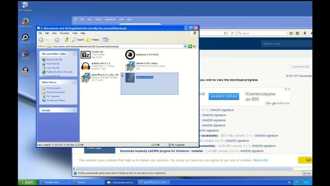Expand the Details panel
The image size is (330, 186).
tap(74, 110)
